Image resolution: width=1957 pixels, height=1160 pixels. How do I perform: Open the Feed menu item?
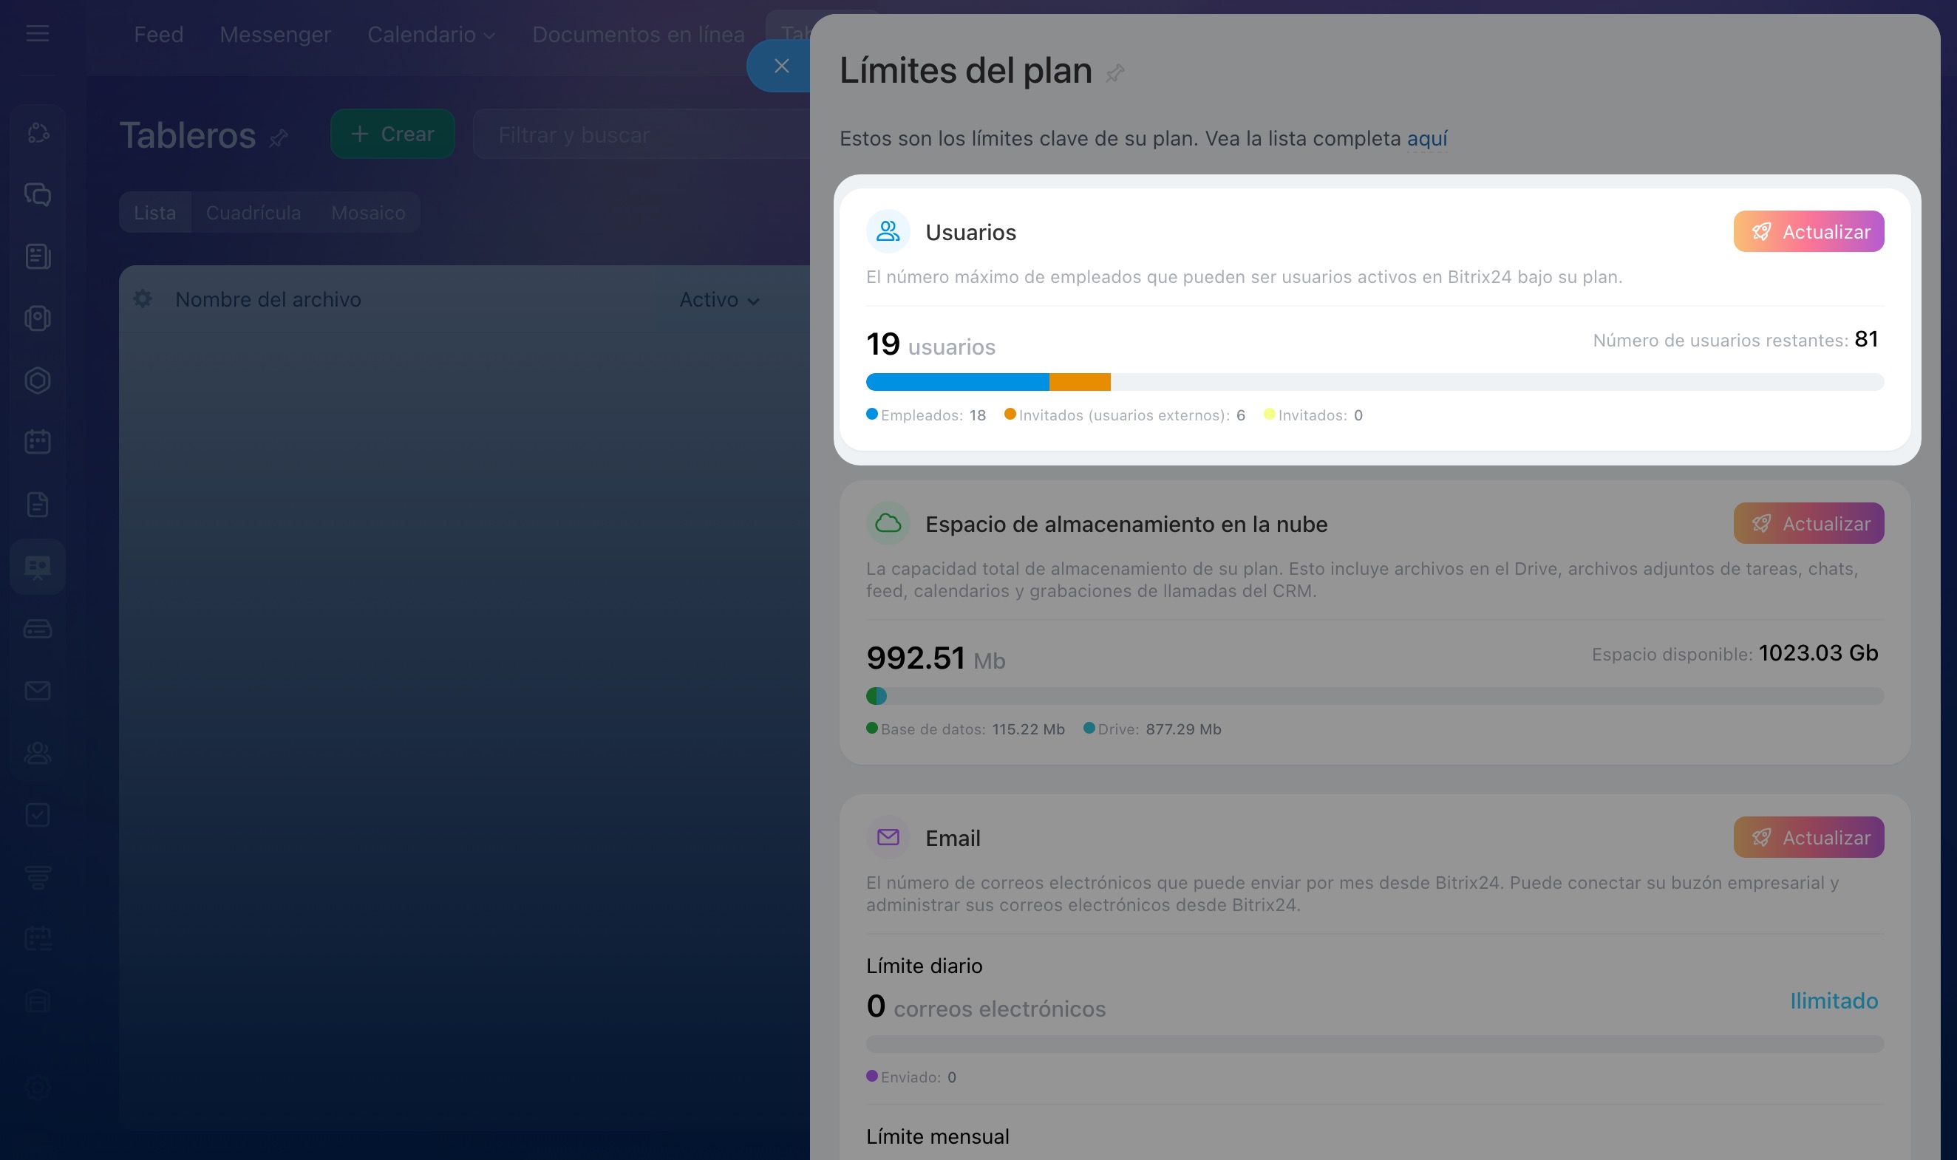[x=158, y=35]
